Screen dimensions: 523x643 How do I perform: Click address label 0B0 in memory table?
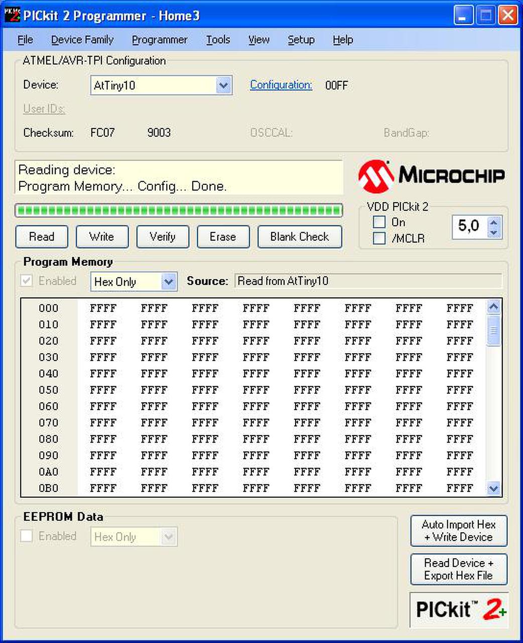tap(49, 488)
